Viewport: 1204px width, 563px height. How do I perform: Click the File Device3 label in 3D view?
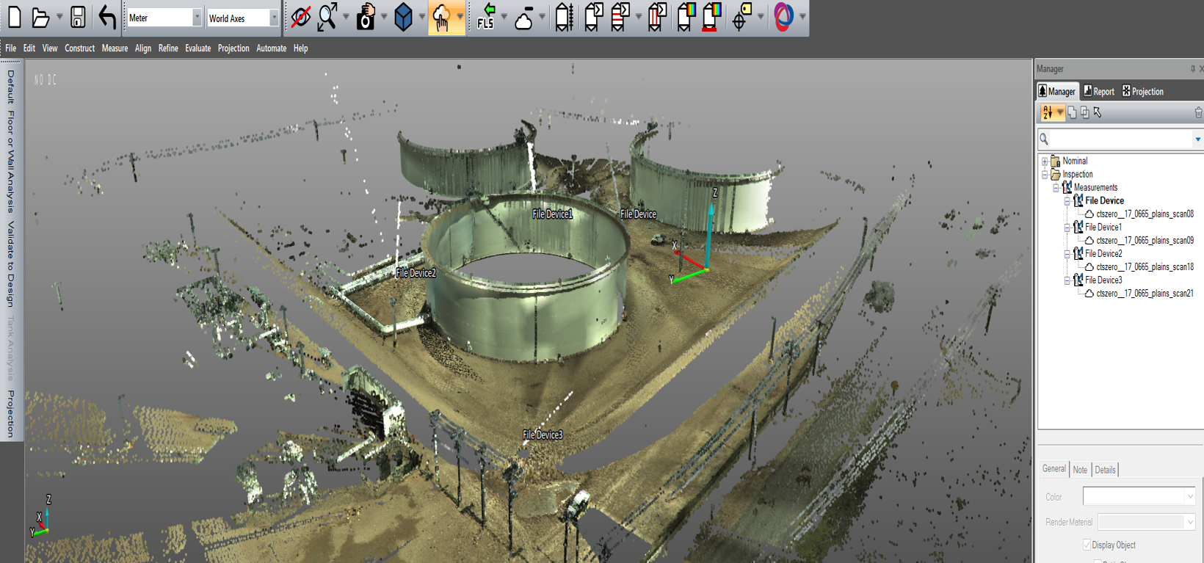click(x=543, y=435)
